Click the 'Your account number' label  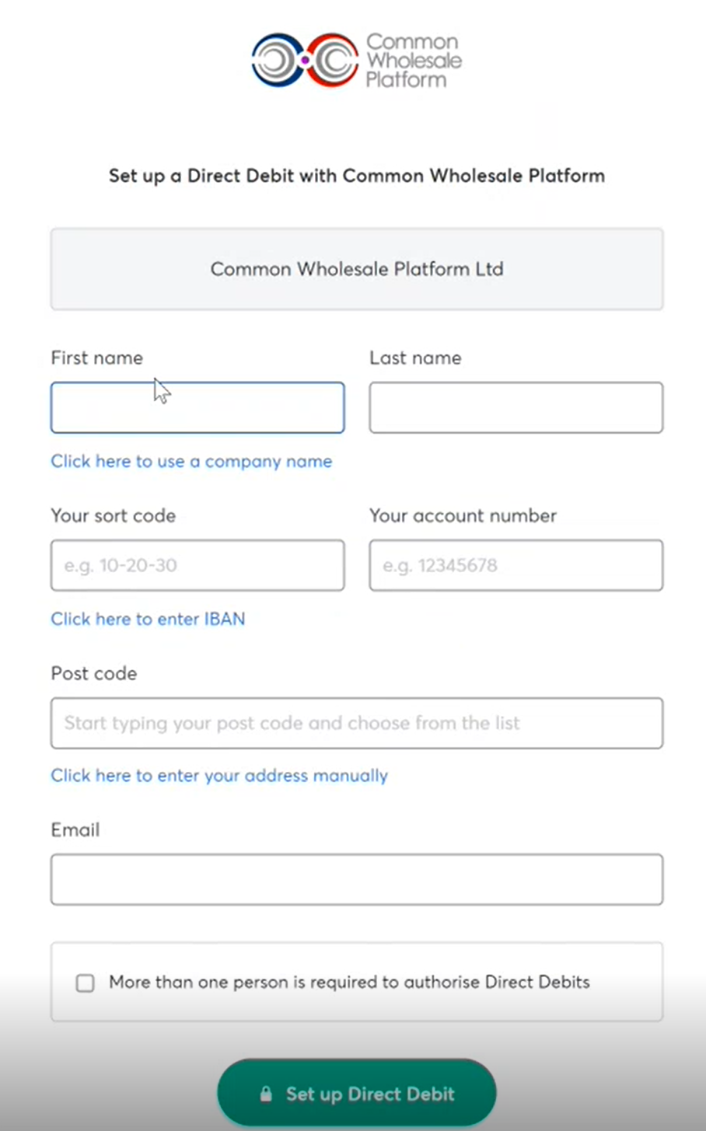click(463, 516)
